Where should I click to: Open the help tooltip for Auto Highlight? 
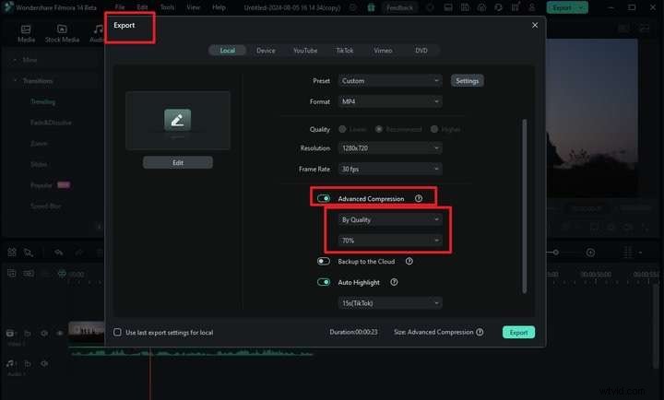tap(394, 282)
